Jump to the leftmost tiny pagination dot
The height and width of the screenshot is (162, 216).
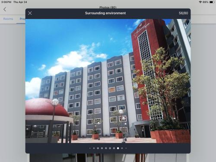click(x=90, y=148)
